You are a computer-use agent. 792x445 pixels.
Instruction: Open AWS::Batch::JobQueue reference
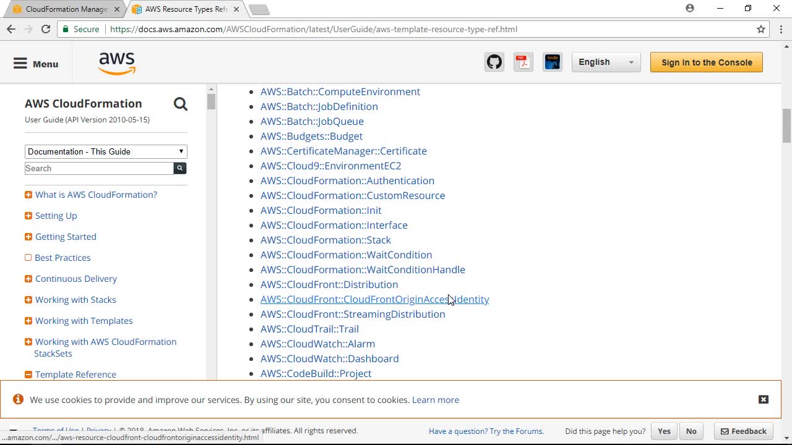point(312,121)
